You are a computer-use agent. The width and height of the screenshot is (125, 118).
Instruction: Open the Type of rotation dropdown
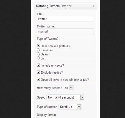point(70,107)
